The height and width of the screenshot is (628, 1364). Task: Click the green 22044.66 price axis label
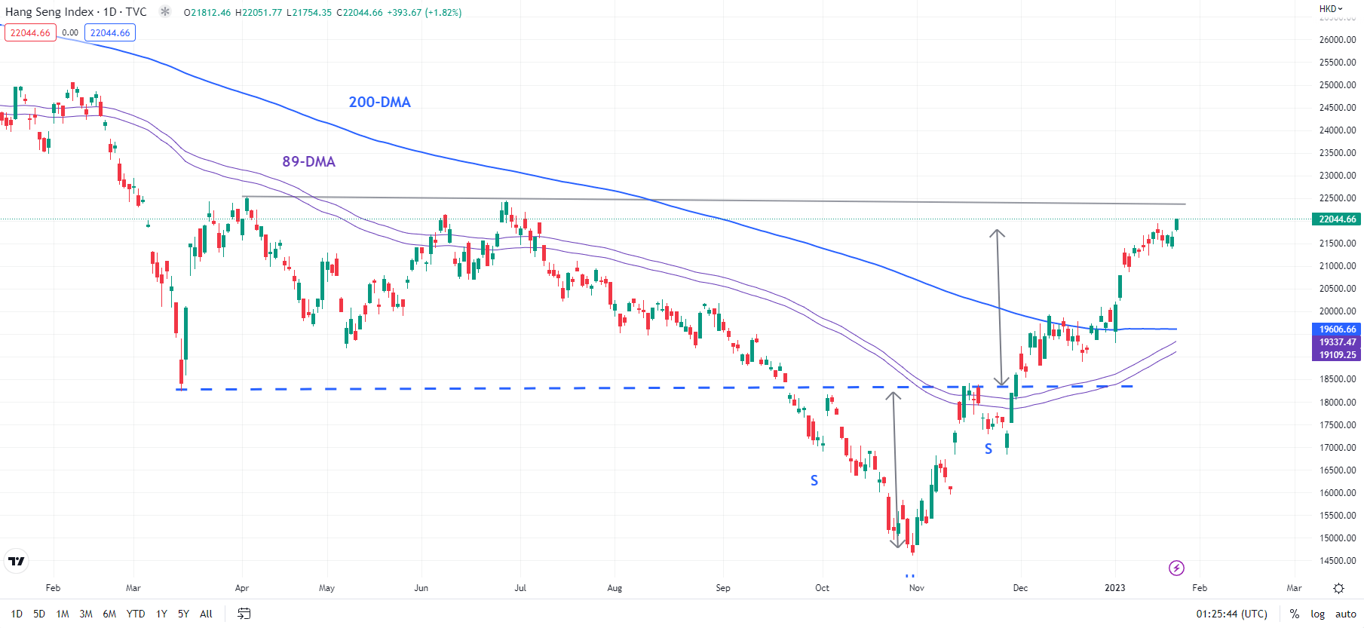pos(1338,219)
